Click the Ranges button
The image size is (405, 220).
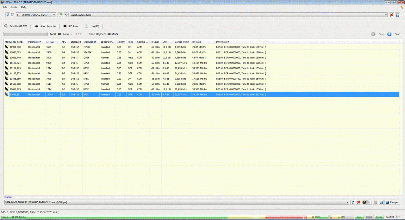(x=392, y=202)
